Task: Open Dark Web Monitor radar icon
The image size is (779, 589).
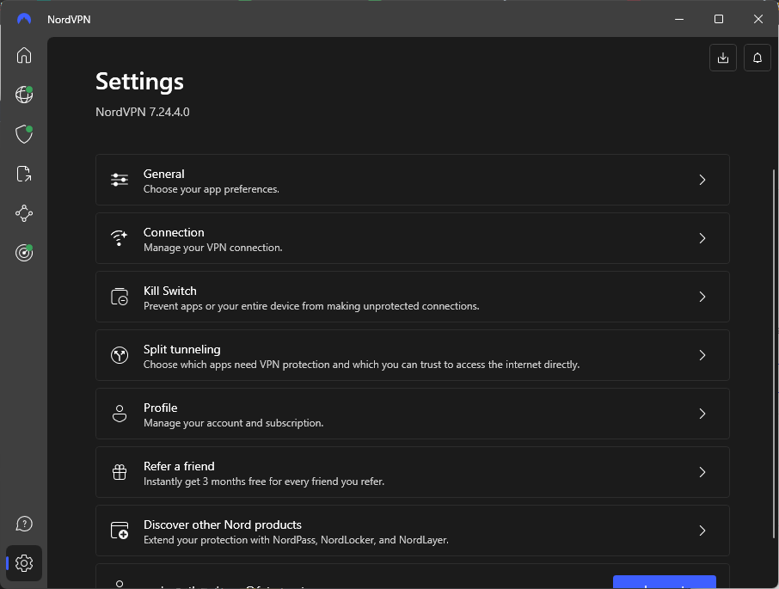Action: [x=24, y=253]
